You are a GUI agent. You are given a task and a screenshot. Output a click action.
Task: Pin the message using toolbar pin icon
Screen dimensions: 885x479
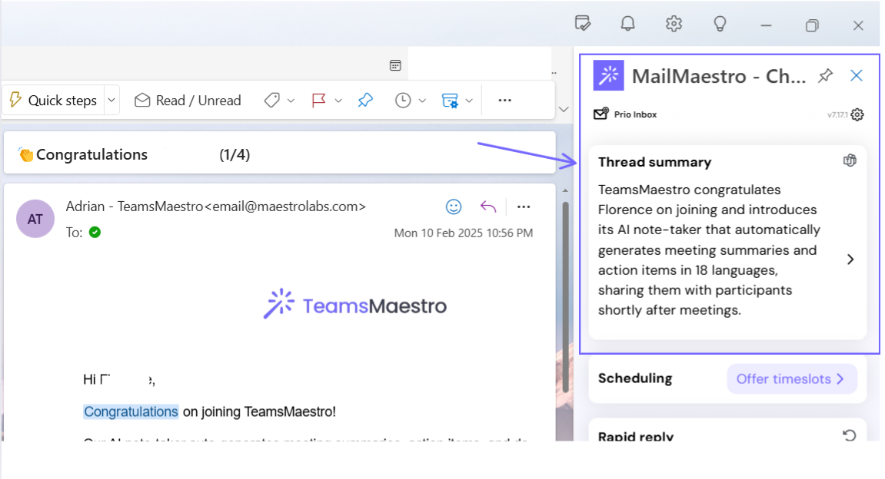(366, 101)
